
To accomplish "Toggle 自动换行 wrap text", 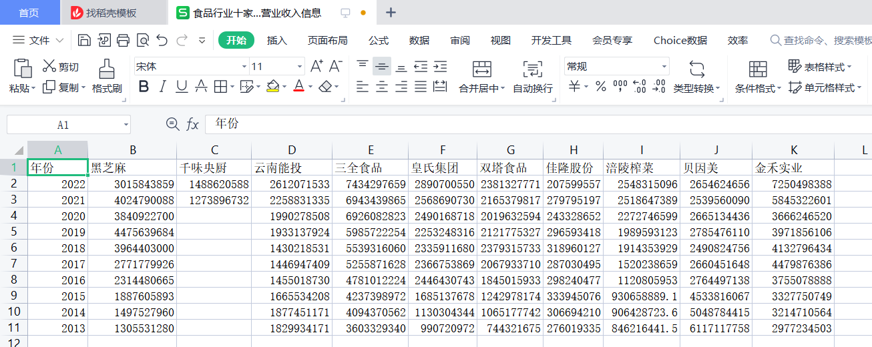I will tap(533, 76).
